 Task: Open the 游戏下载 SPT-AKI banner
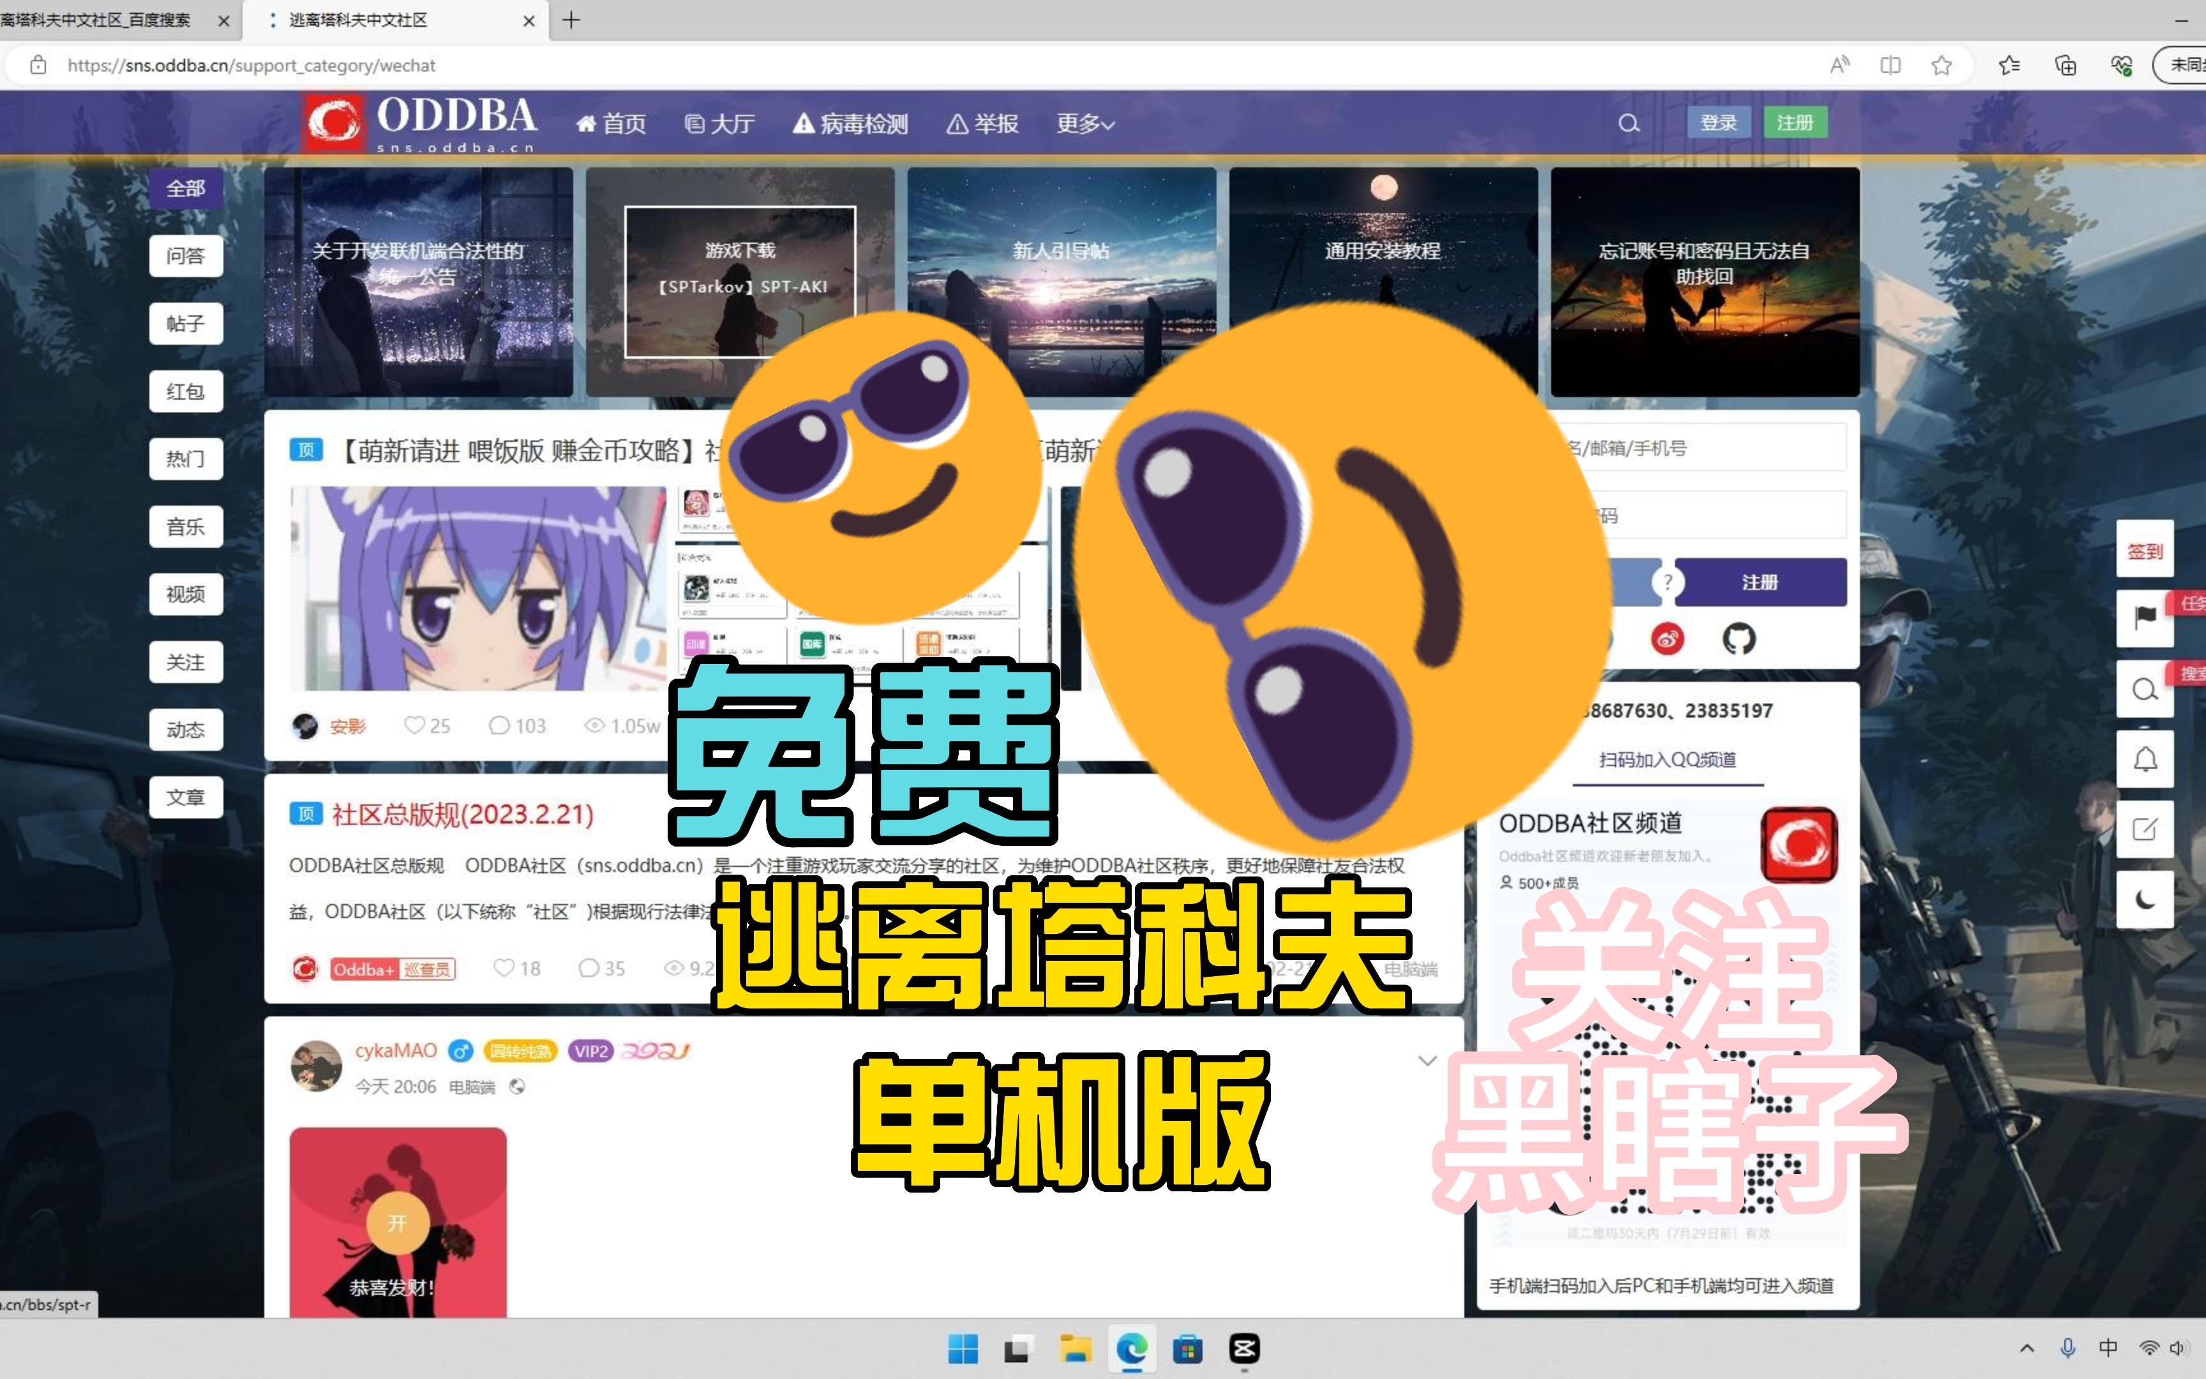[739, 282]
